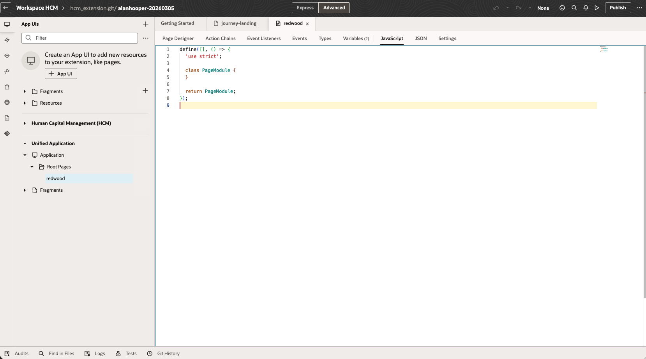Expand Human Capital Management (HCM) section
The height and width of the screenshot is (359, 646).
pos(25,123)
